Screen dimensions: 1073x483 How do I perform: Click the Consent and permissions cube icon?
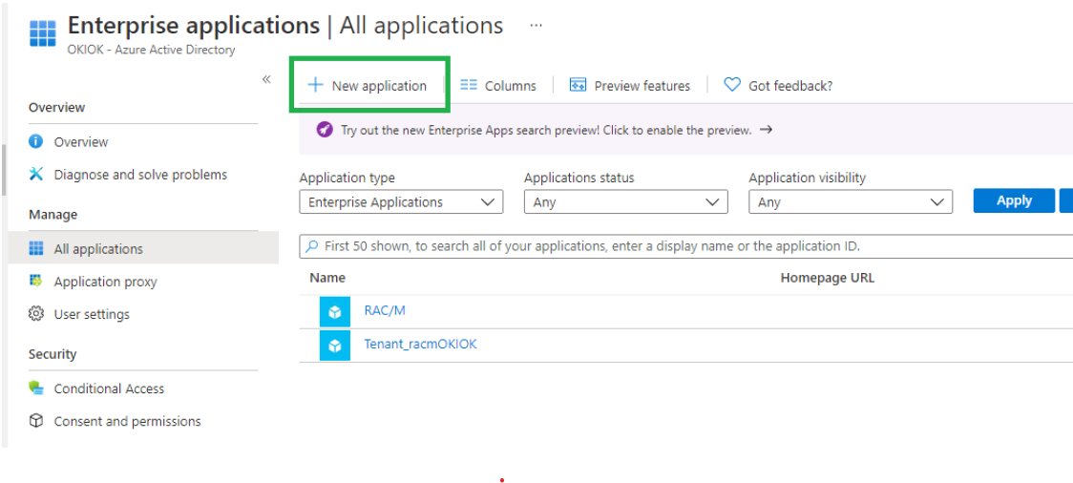click(36, 421)
